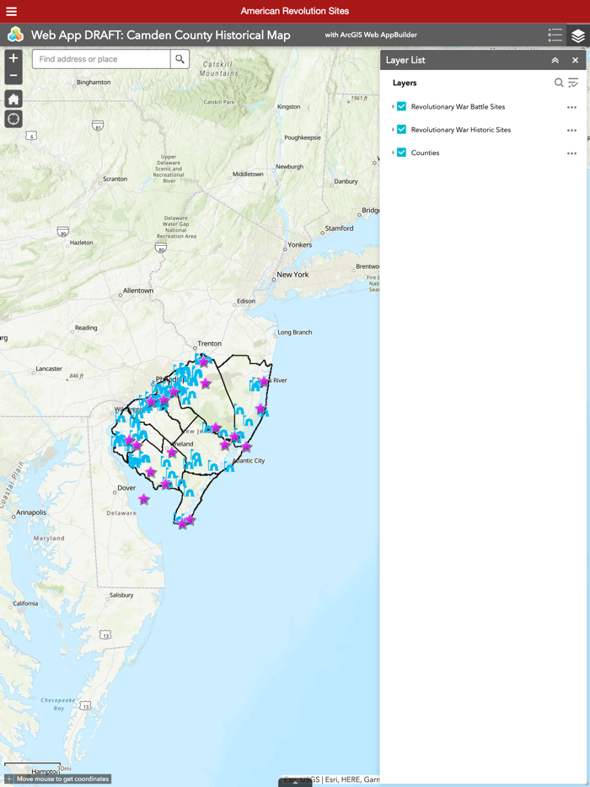The image size is (590, 787).
Task: Click the search magnifier button
Action: click(180, 59)
